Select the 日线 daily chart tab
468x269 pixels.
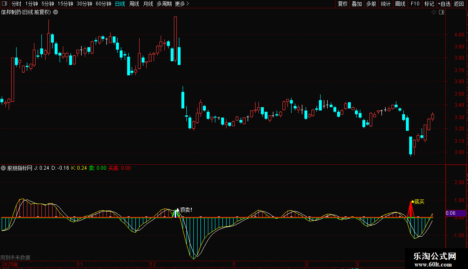[x=120, y=4]
